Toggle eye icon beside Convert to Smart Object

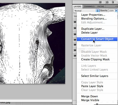pos(75,40)
